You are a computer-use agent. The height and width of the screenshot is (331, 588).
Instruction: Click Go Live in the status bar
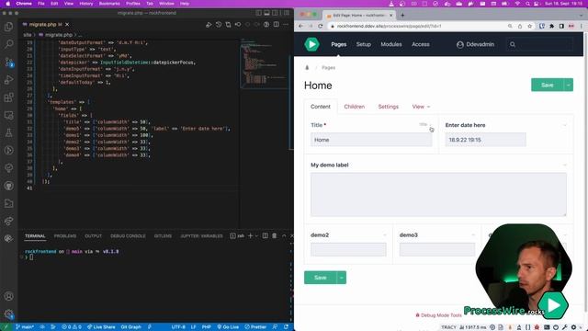228,327
